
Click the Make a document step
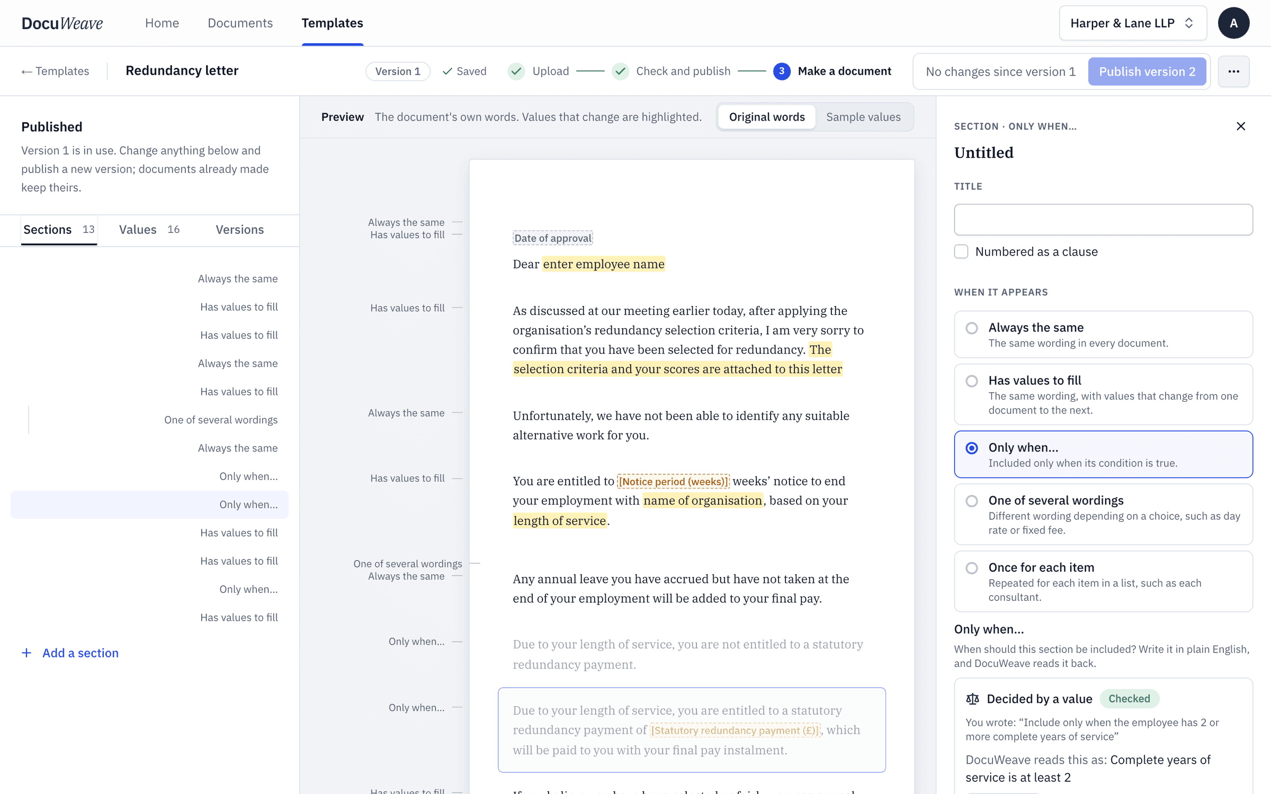844,71
